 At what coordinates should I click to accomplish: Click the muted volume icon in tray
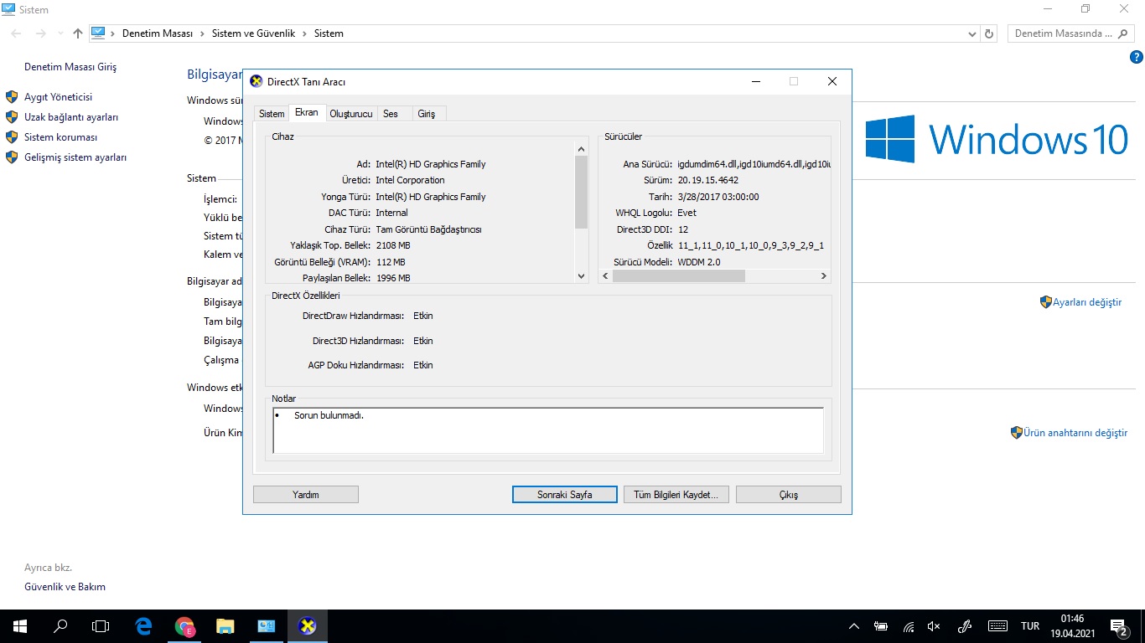point(935,626)
